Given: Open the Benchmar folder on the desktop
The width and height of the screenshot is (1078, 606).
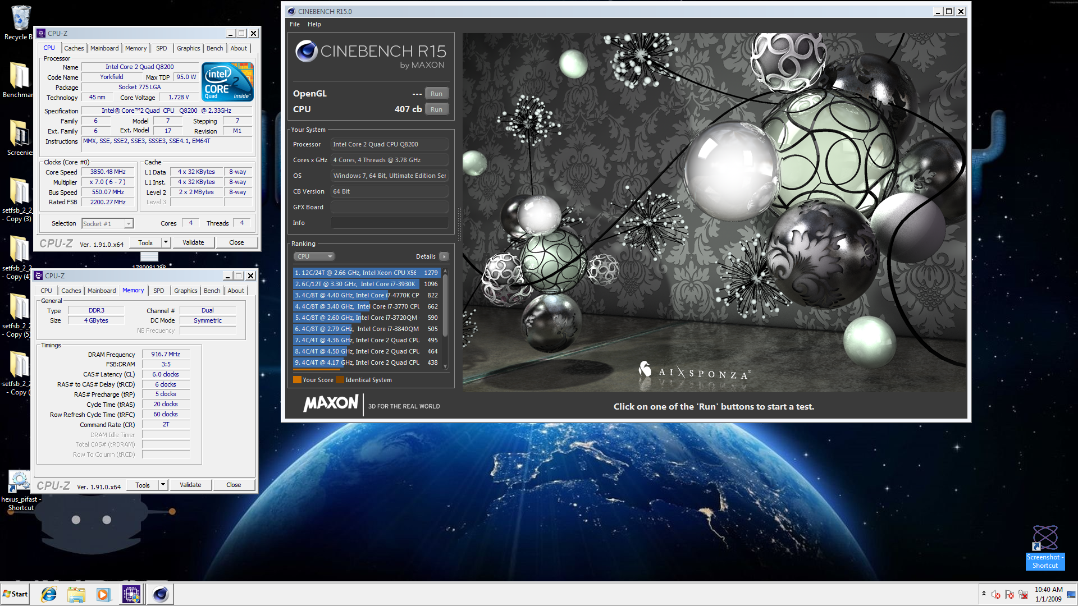Looking at the screenshot, I should [x=19, y=80].
